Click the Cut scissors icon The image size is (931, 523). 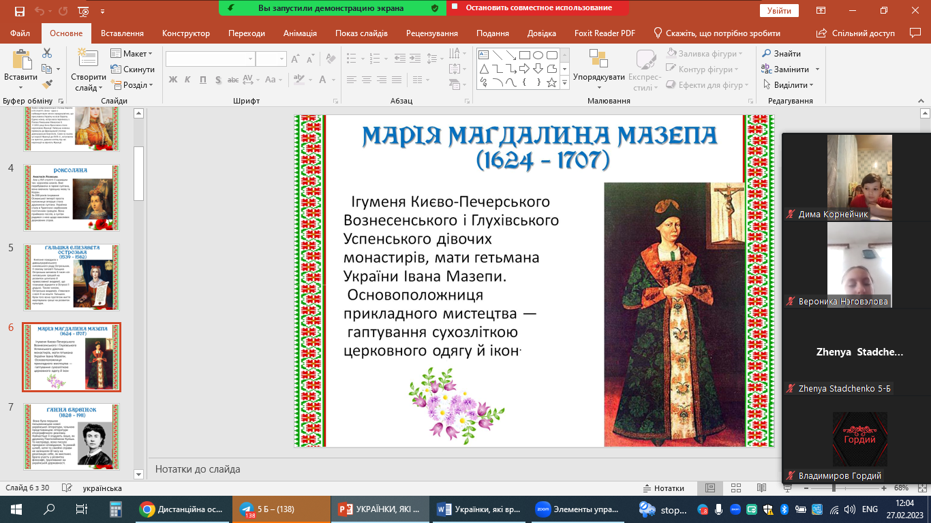(x=47, y=53)
